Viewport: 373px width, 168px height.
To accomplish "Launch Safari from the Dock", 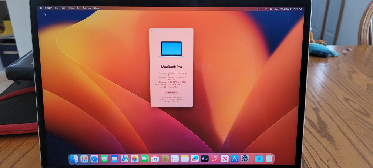I will click(x=94, y=159).
